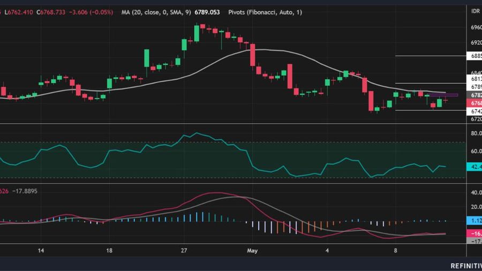Click the cyan 42.4 RSI value tag
Viewport: 482px width, 271px height.
pos(475,167)
